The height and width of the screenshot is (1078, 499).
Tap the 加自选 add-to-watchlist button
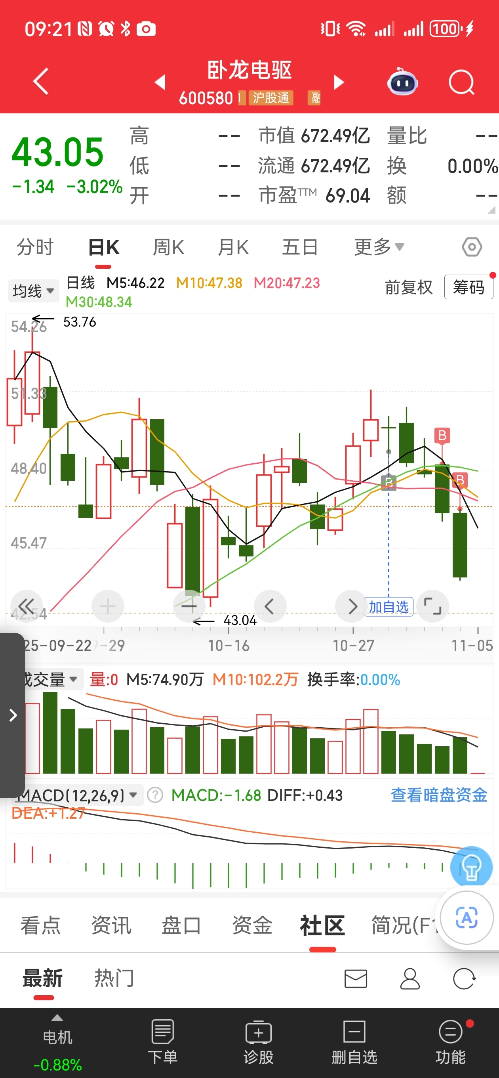point(389,606)
